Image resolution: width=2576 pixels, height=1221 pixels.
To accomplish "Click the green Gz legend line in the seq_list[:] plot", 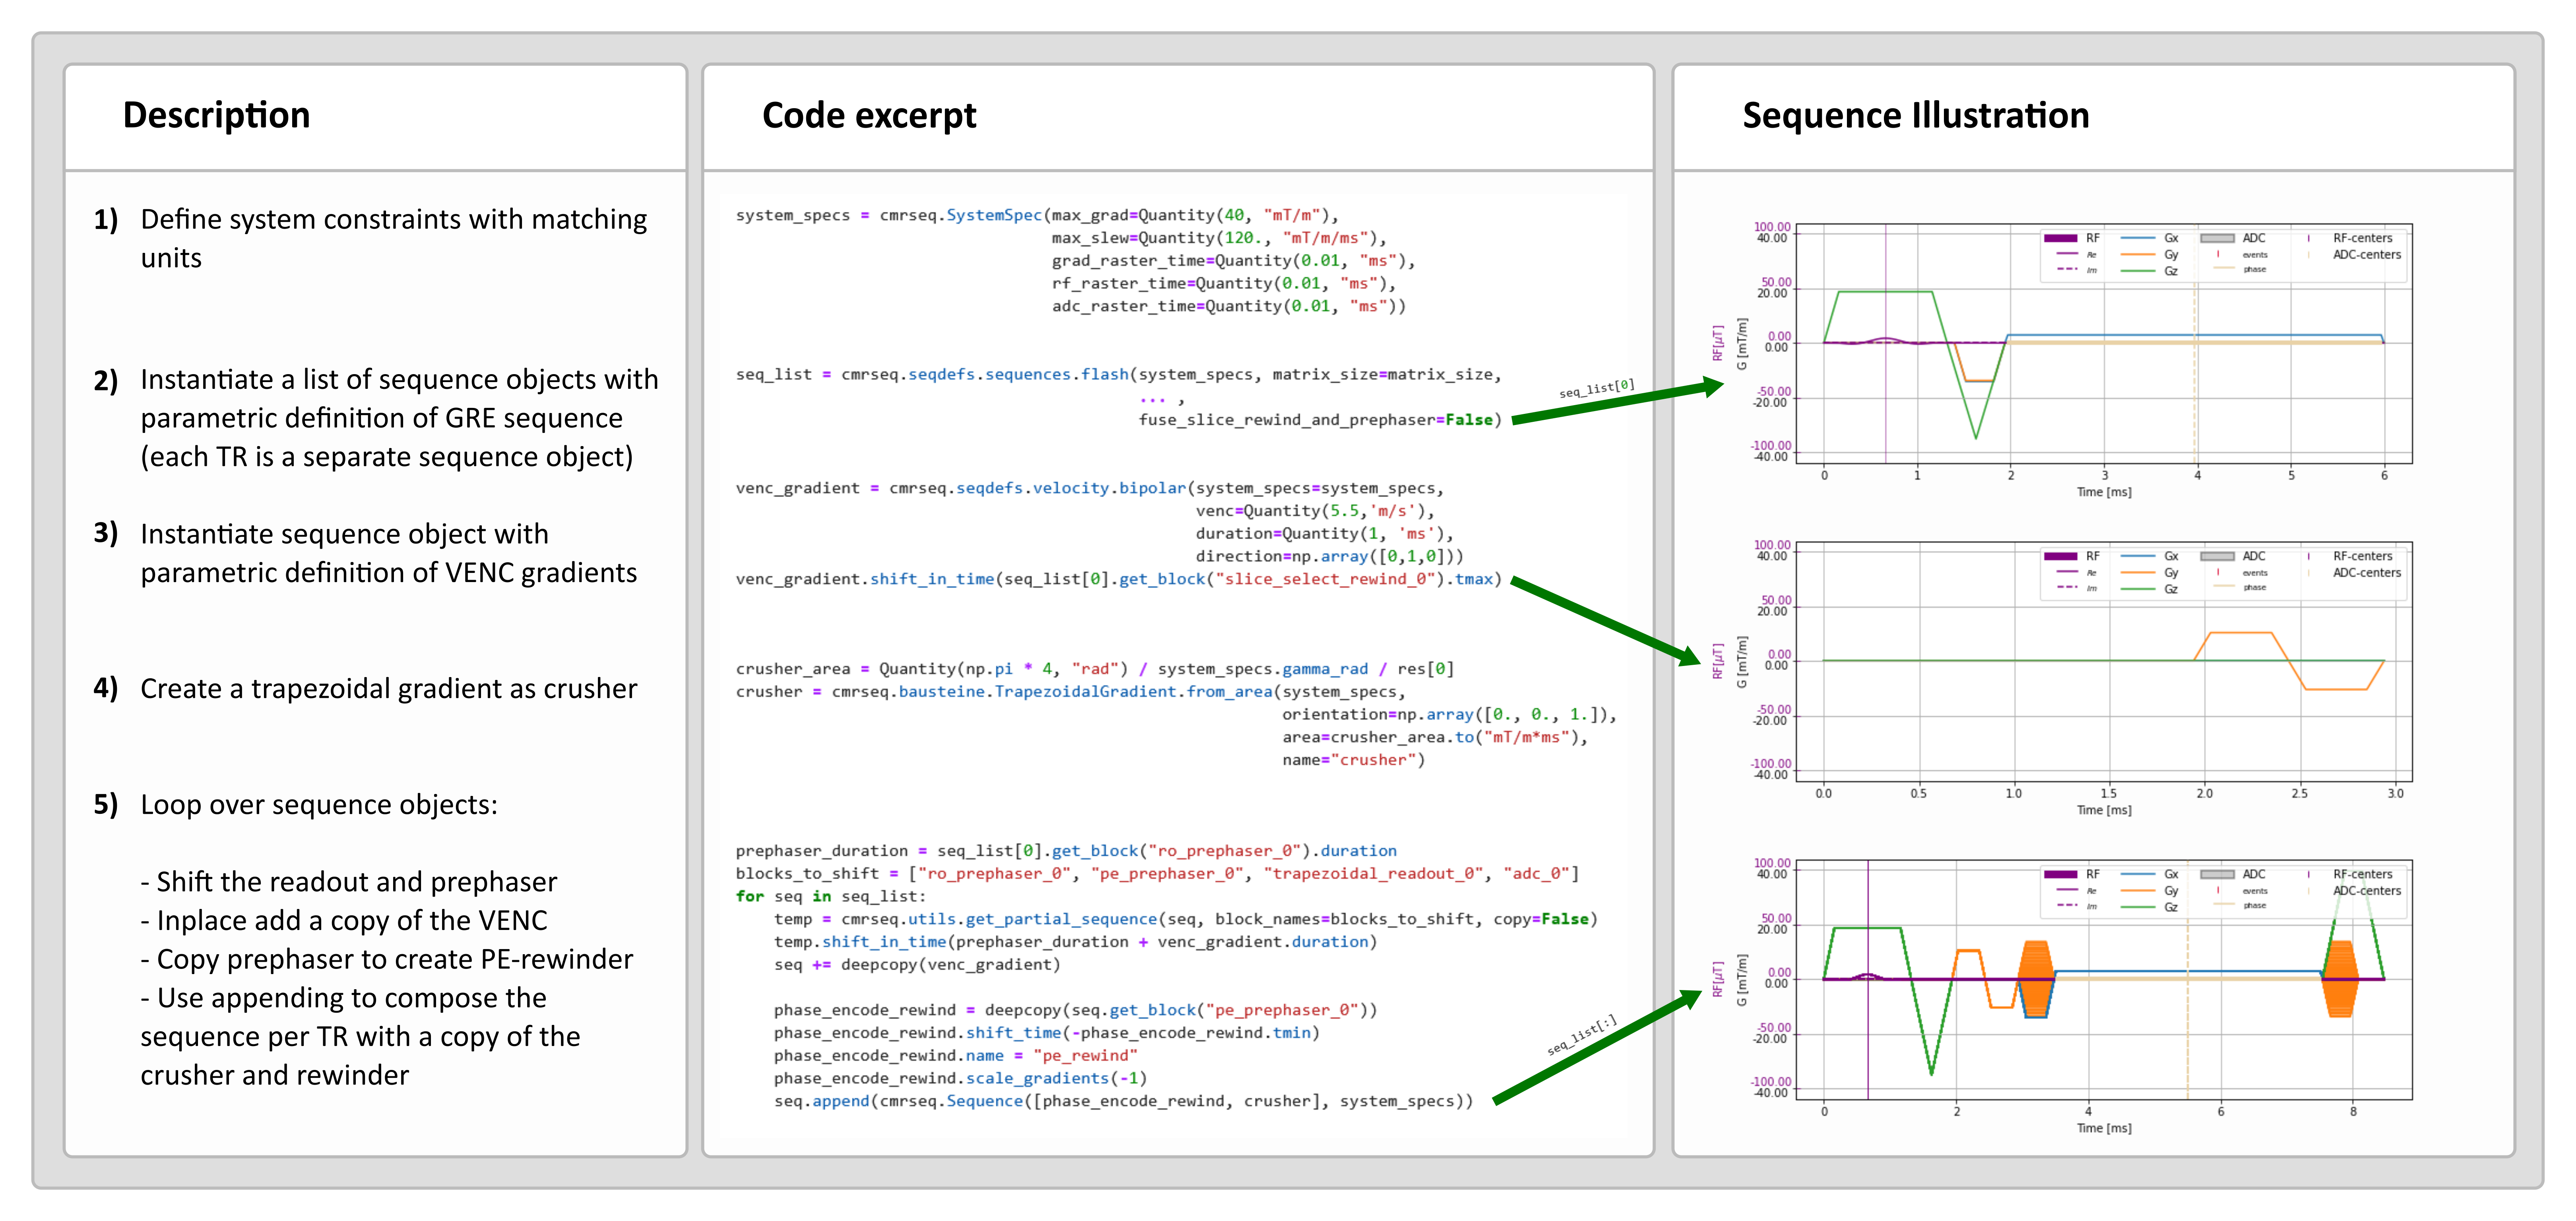I will (x=2137, y=907).
